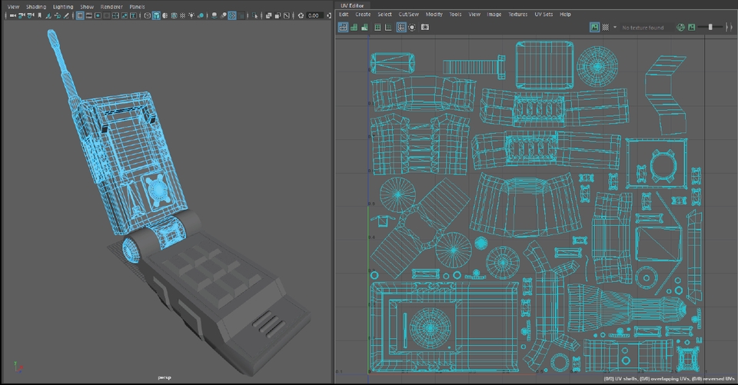Click the exposure value field showing 0.00
Viewport: 738px width, 385px height.
[313, 15]
